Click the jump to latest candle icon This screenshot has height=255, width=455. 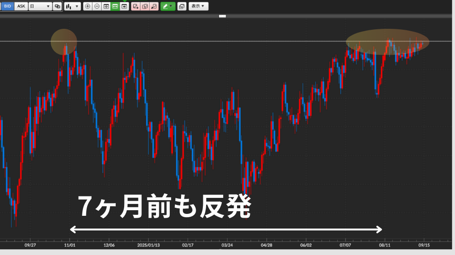(x=124, y=6)
